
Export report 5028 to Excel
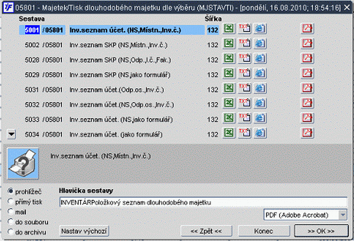229,58
